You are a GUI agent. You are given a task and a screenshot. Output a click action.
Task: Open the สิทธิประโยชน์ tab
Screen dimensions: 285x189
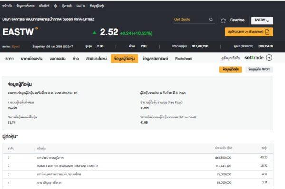coord(96,59)
